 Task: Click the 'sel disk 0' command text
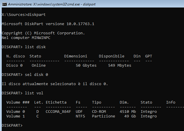(36, 75)
